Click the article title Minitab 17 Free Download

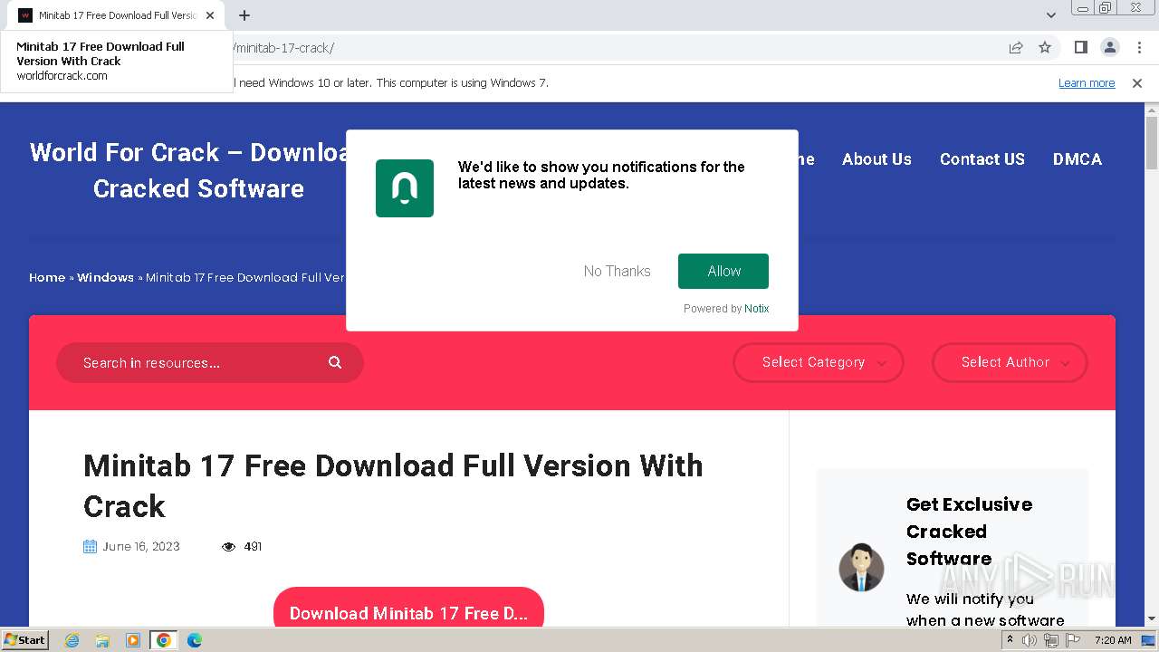[393, 485]
